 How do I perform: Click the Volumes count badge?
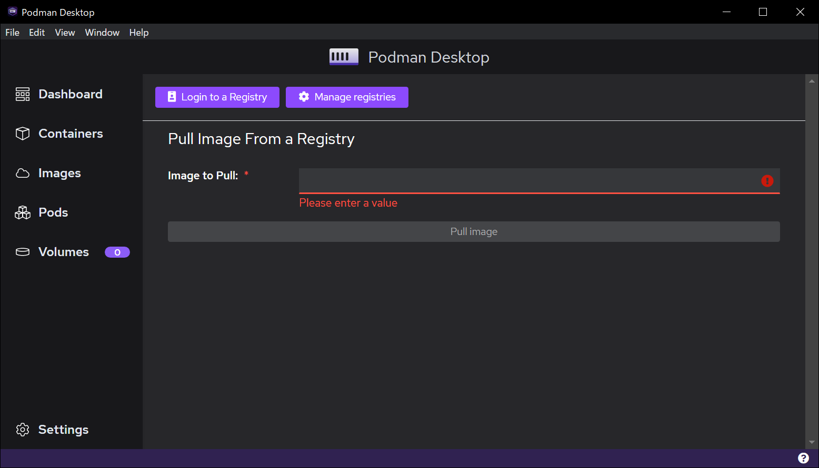(x=117, y=252)
